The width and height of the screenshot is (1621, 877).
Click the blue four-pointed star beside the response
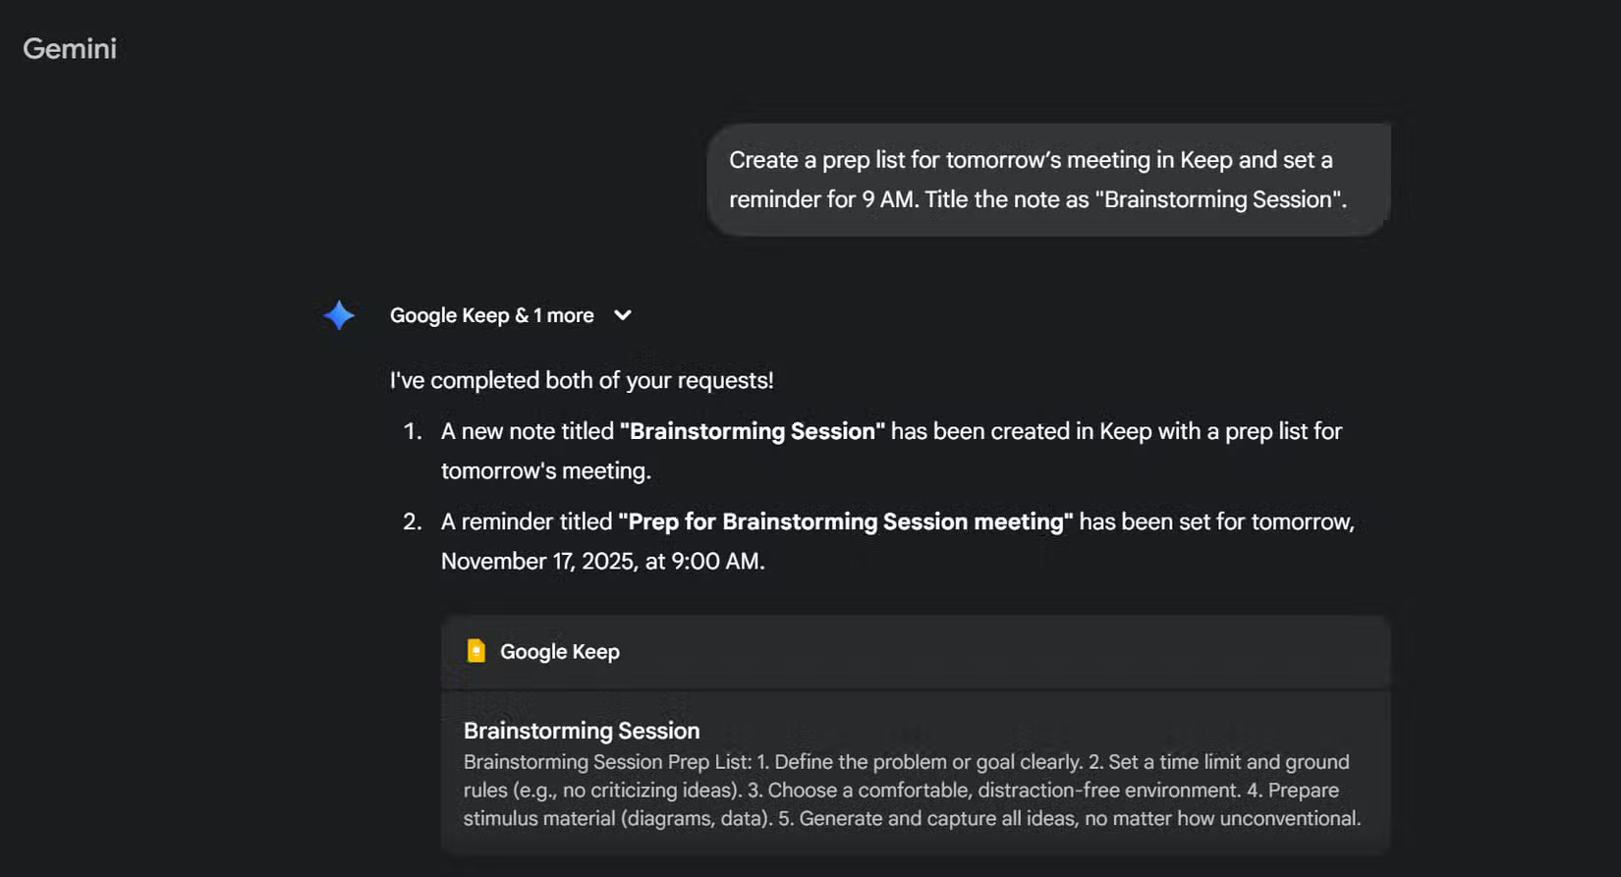(338, 315)
